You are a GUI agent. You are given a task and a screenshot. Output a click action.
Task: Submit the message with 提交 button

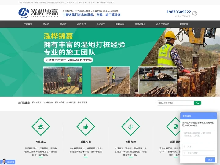tap(210, 160)
